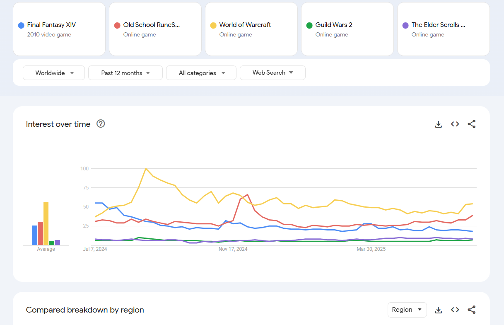The height and width of the screenshot is (325, 504).
Task: Open help for Interest over time
Action: click(x=101, y=124)
